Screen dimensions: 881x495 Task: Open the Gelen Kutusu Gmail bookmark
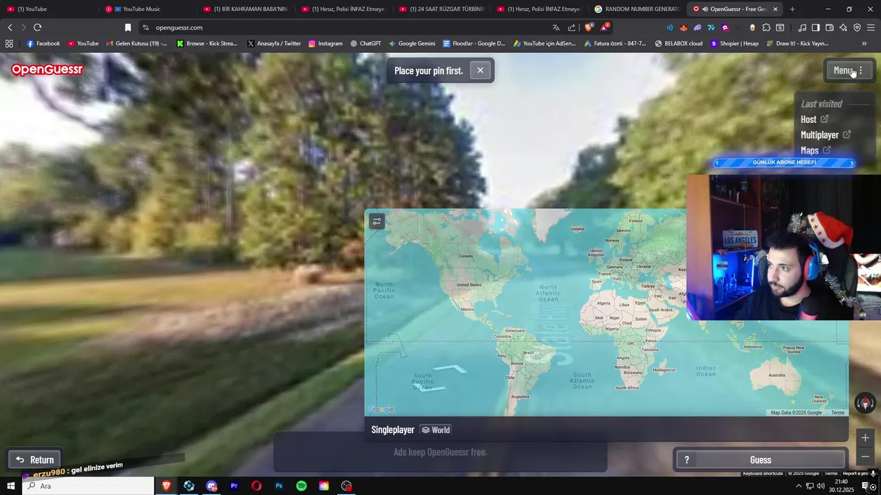136,43
